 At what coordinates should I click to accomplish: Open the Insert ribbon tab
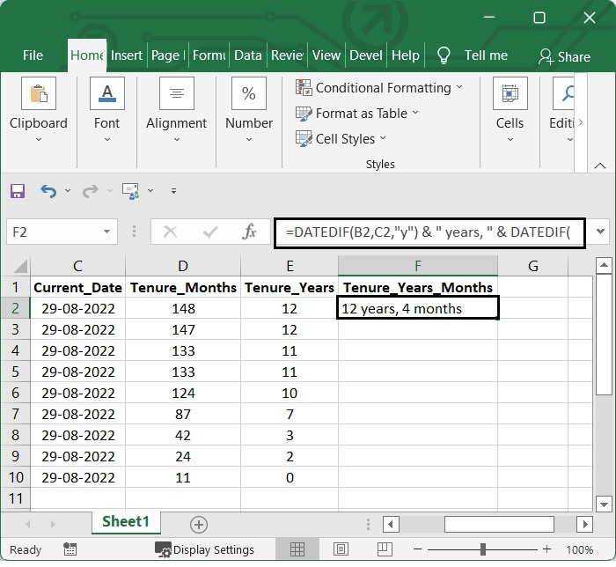[127, 55]
